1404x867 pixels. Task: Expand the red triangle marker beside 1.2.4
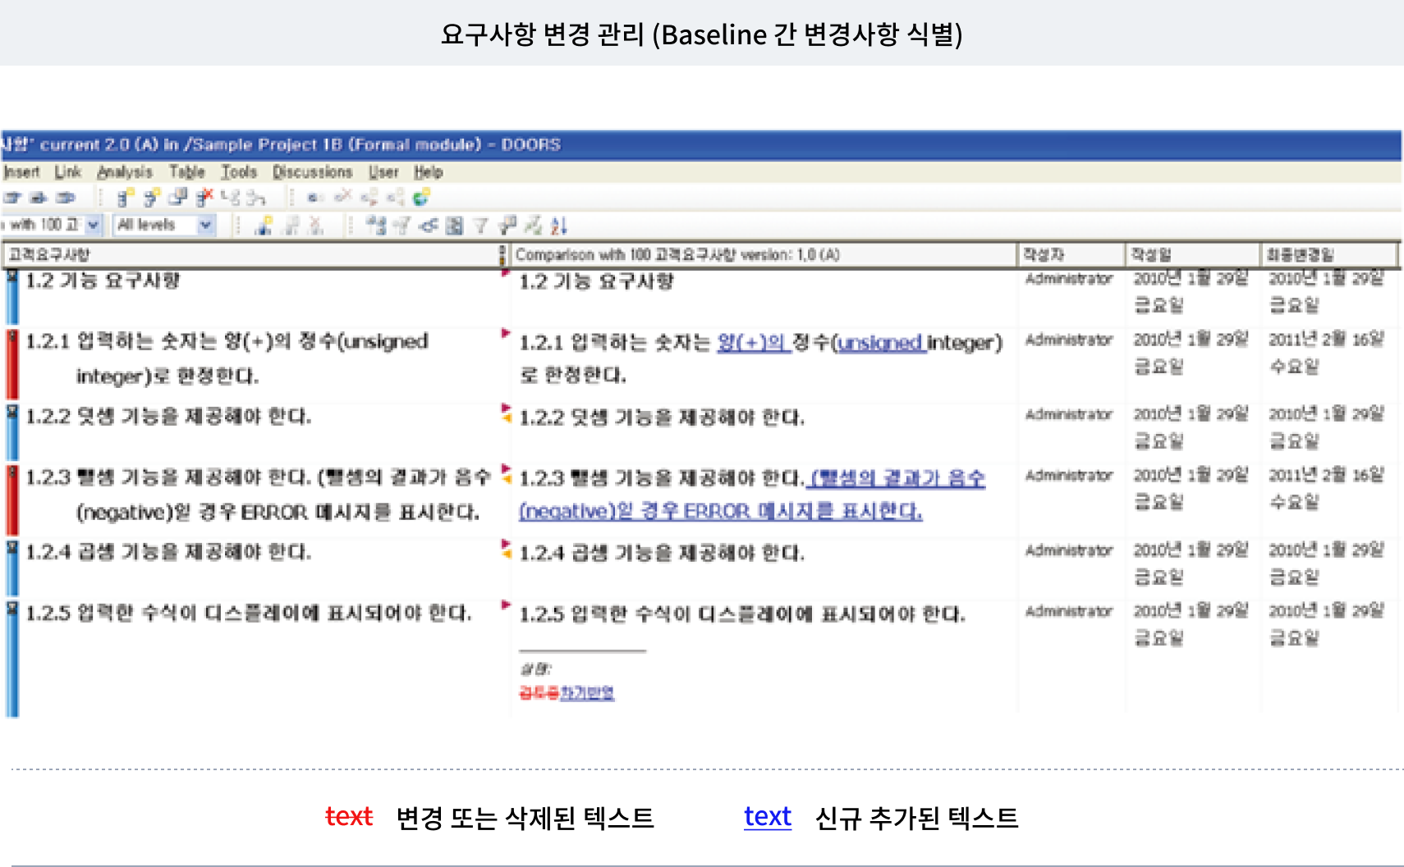507,544
